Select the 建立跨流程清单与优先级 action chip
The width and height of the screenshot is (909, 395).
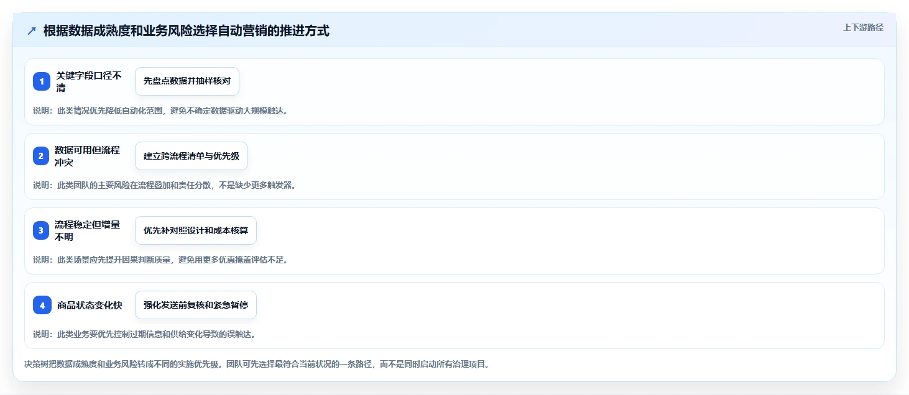click(191, 156)
